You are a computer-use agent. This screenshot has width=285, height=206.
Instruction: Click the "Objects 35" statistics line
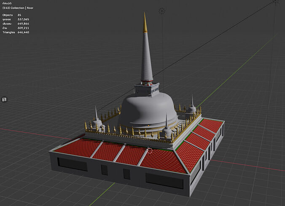[12, 15]
